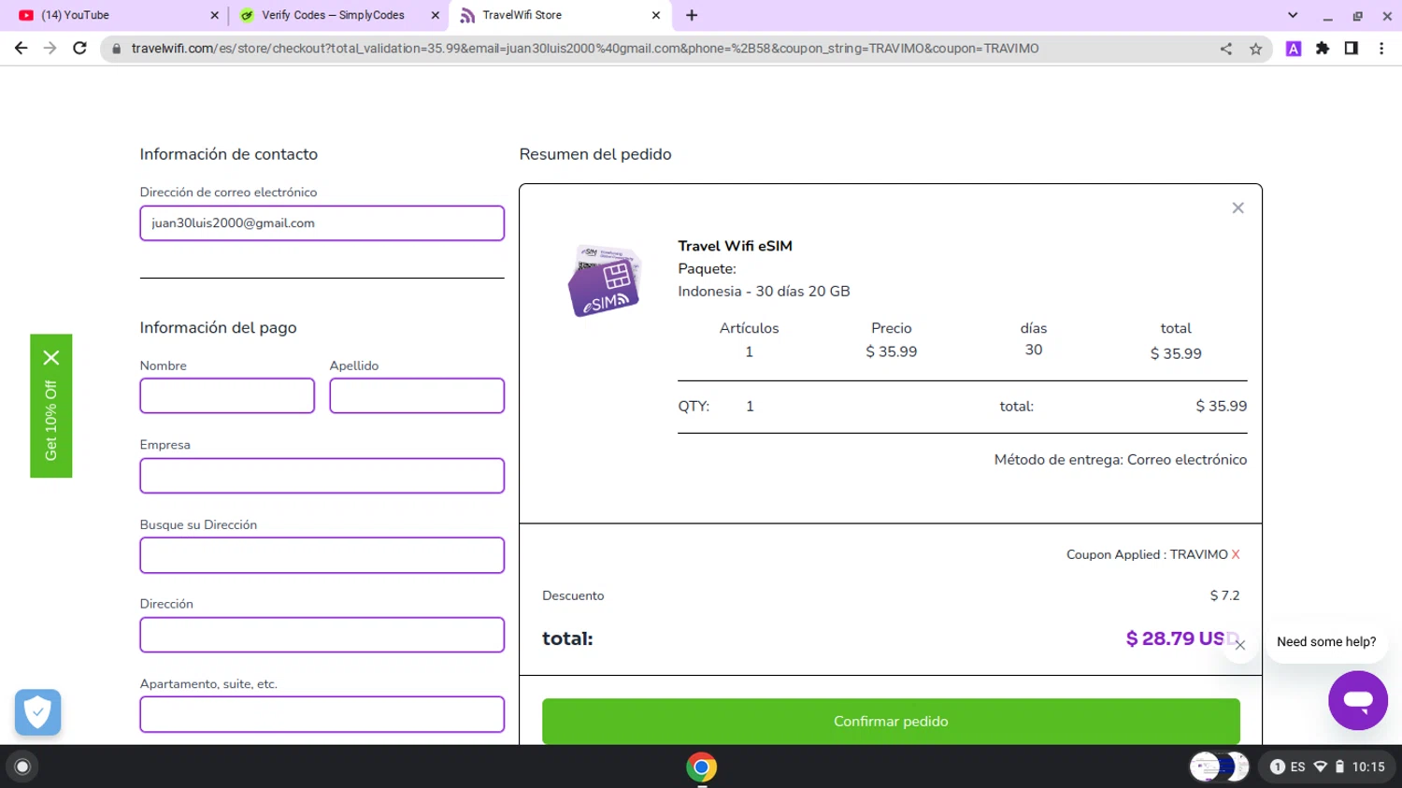Switch to Verify Codes SimplyCodes tab

point(334,15)
